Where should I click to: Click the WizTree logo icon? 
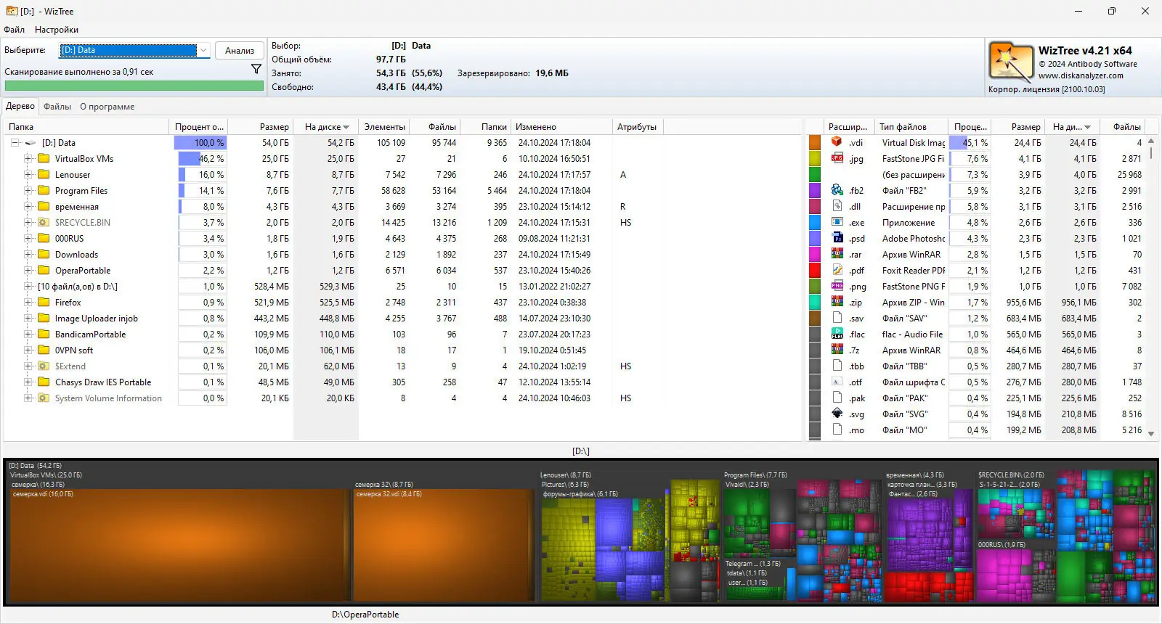pos(1011,61)
